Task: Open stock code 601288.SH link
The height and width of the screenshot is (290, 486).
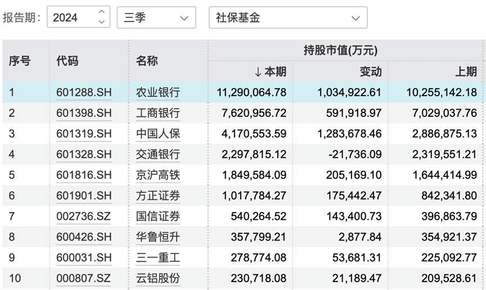Action: click(84, 92)
